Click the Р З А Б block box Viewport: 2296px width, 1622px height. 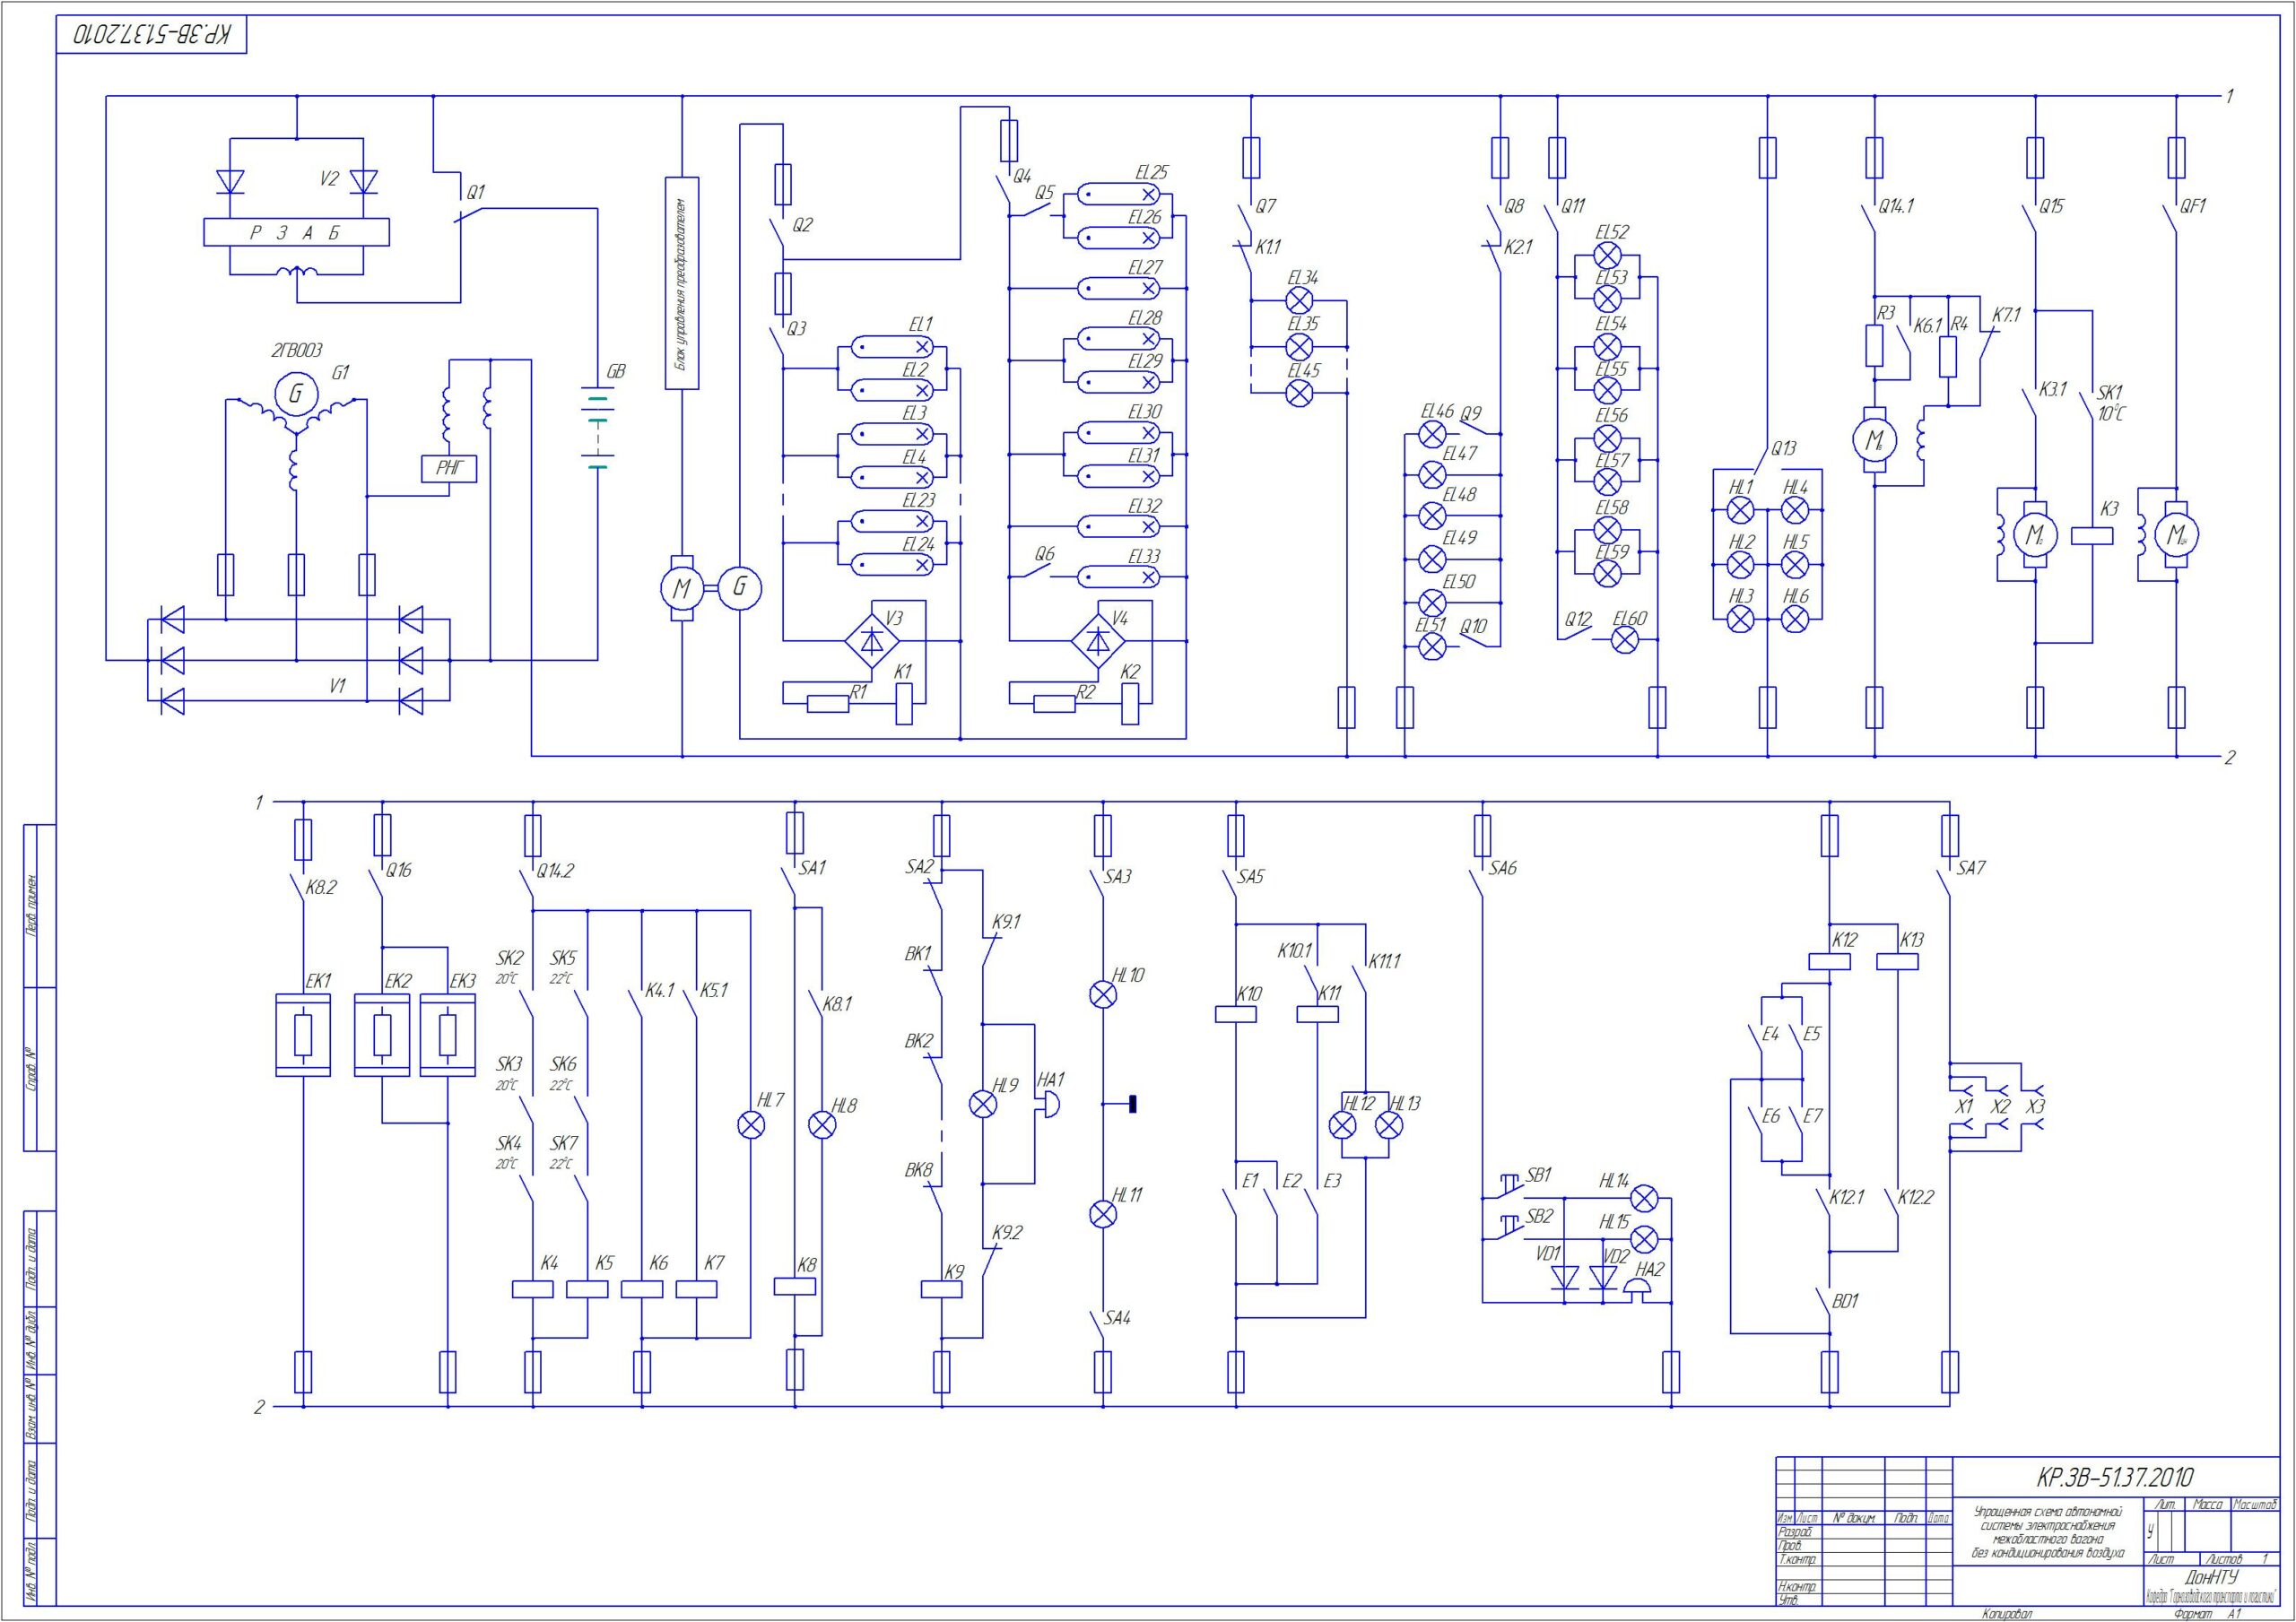point(296,232)
